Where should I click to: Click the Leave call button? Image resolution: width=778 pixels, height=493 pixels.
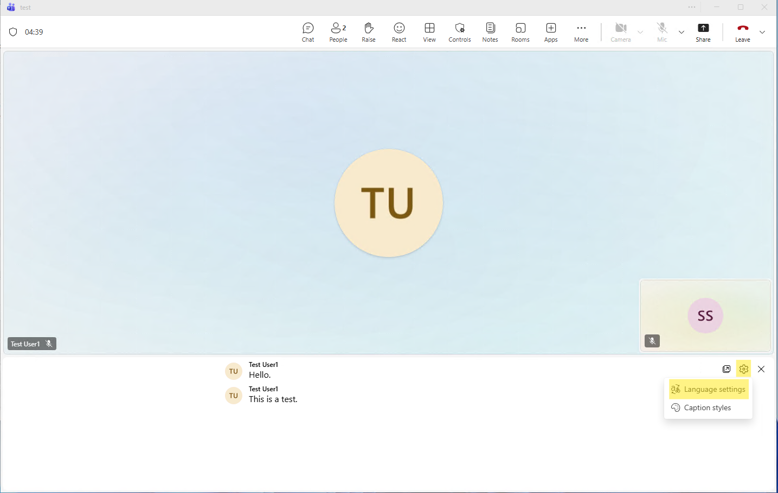tap(743, 32)
